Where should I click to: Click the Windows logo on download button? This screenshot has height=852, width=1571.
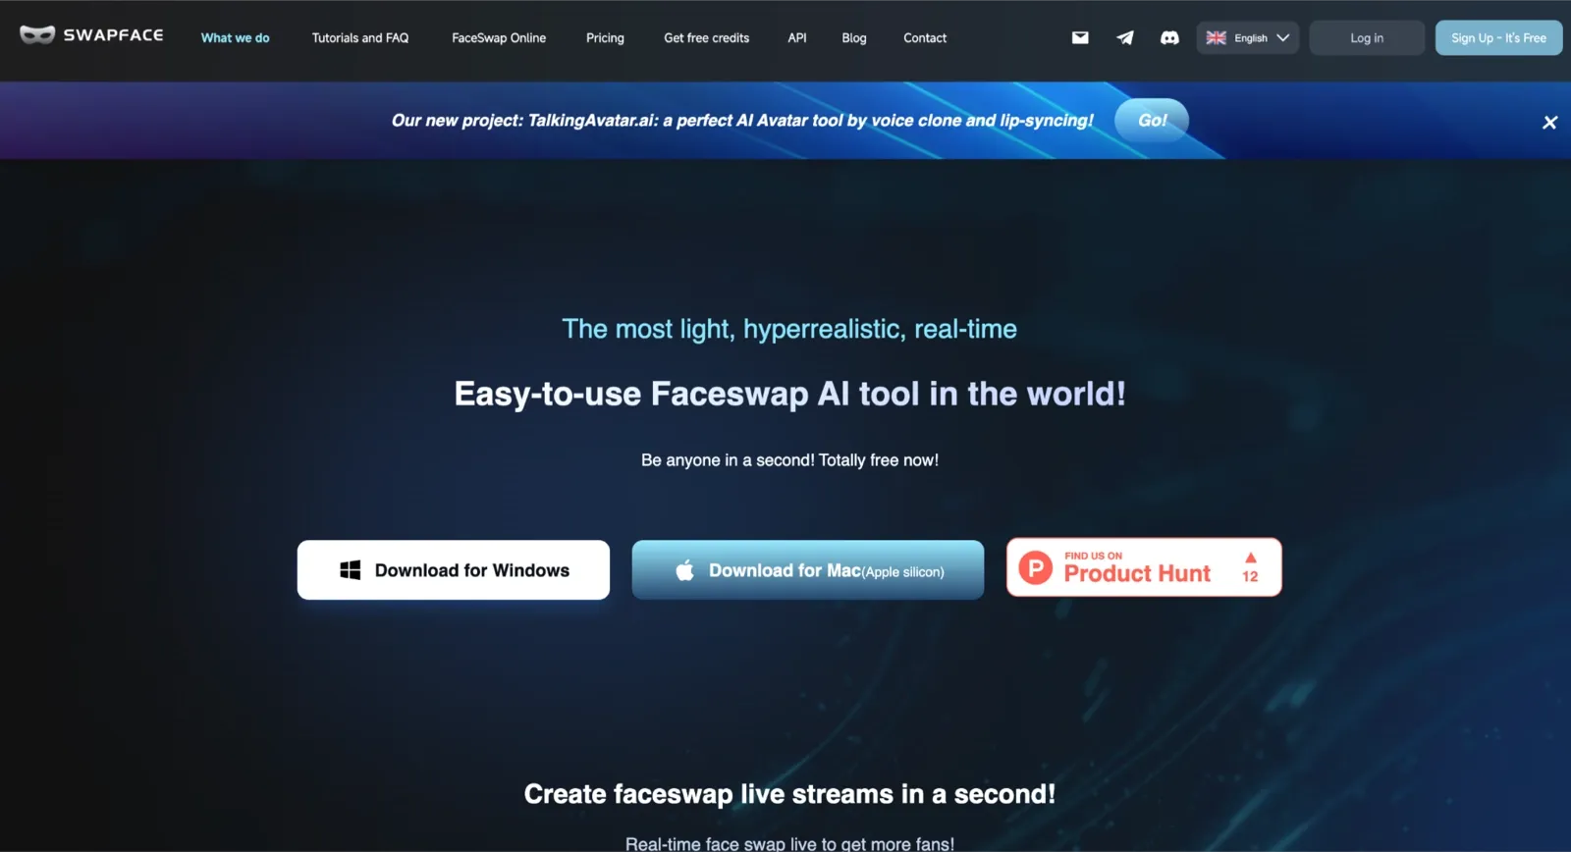pos(350,570)
